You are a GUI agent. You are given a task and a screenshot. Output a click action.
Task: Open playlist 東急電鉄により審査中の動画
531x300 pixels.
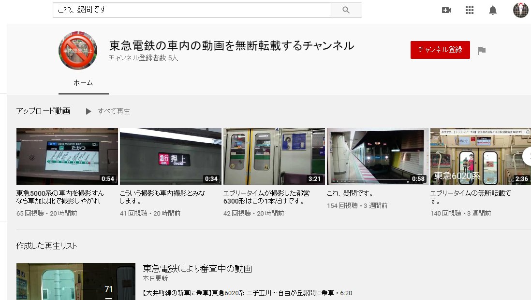197,269
